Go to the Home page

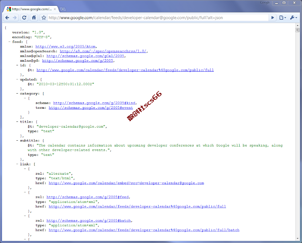(34, 18)
